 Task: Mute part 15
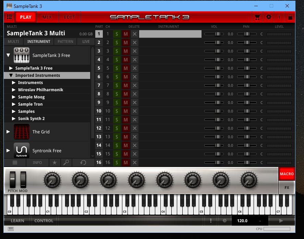126,154
